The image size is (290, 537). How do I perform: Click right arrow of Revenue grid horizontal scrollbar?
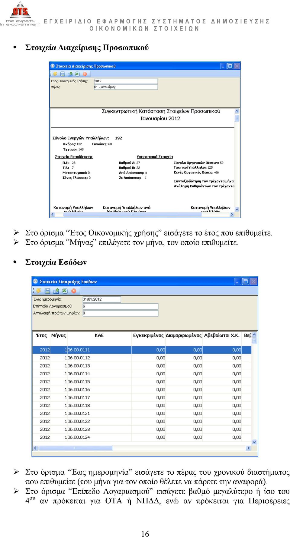(x=249, y=448)
